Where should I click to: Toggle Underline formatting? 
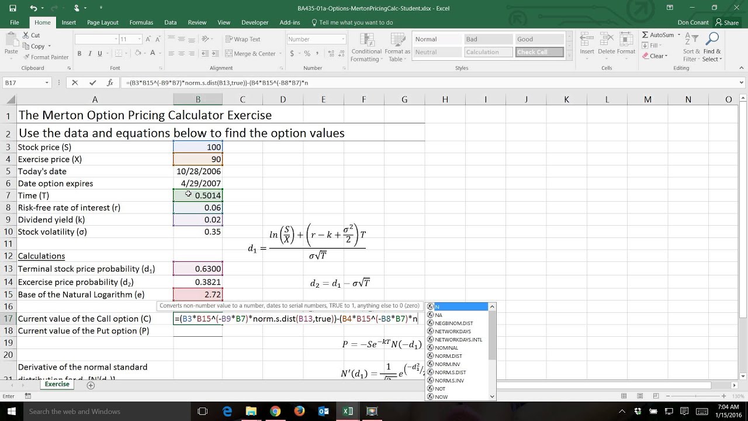(x=99, y=53)
